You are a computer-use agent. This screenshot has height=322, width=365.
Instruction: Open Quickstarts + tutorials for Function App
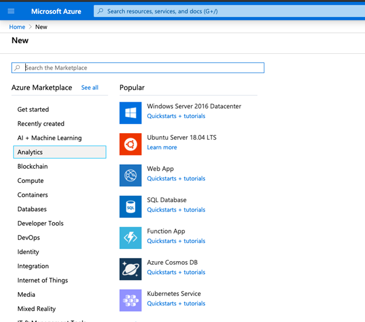[176, 241]
